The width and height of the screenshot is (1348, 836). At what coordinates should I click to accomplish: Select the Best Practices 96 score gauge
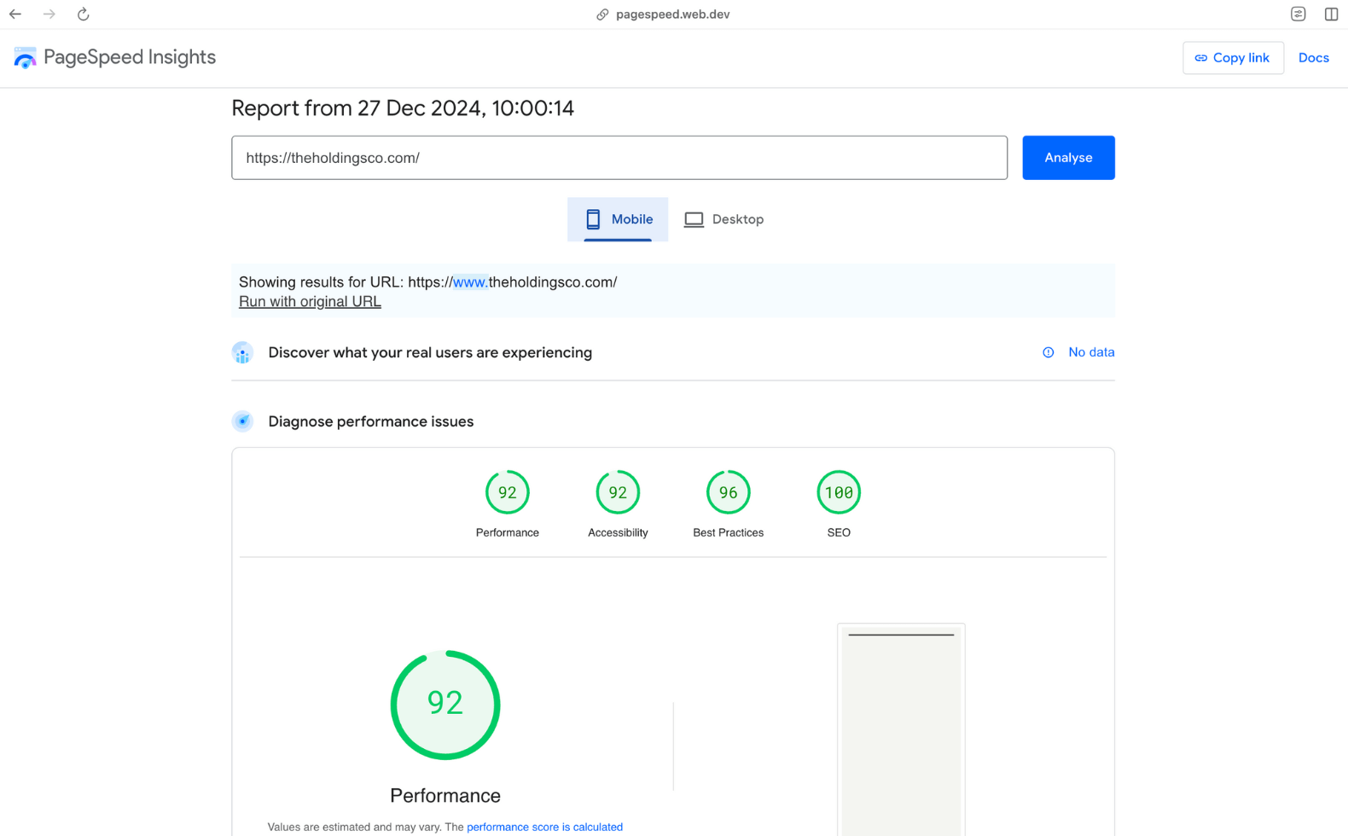(728, 492)
